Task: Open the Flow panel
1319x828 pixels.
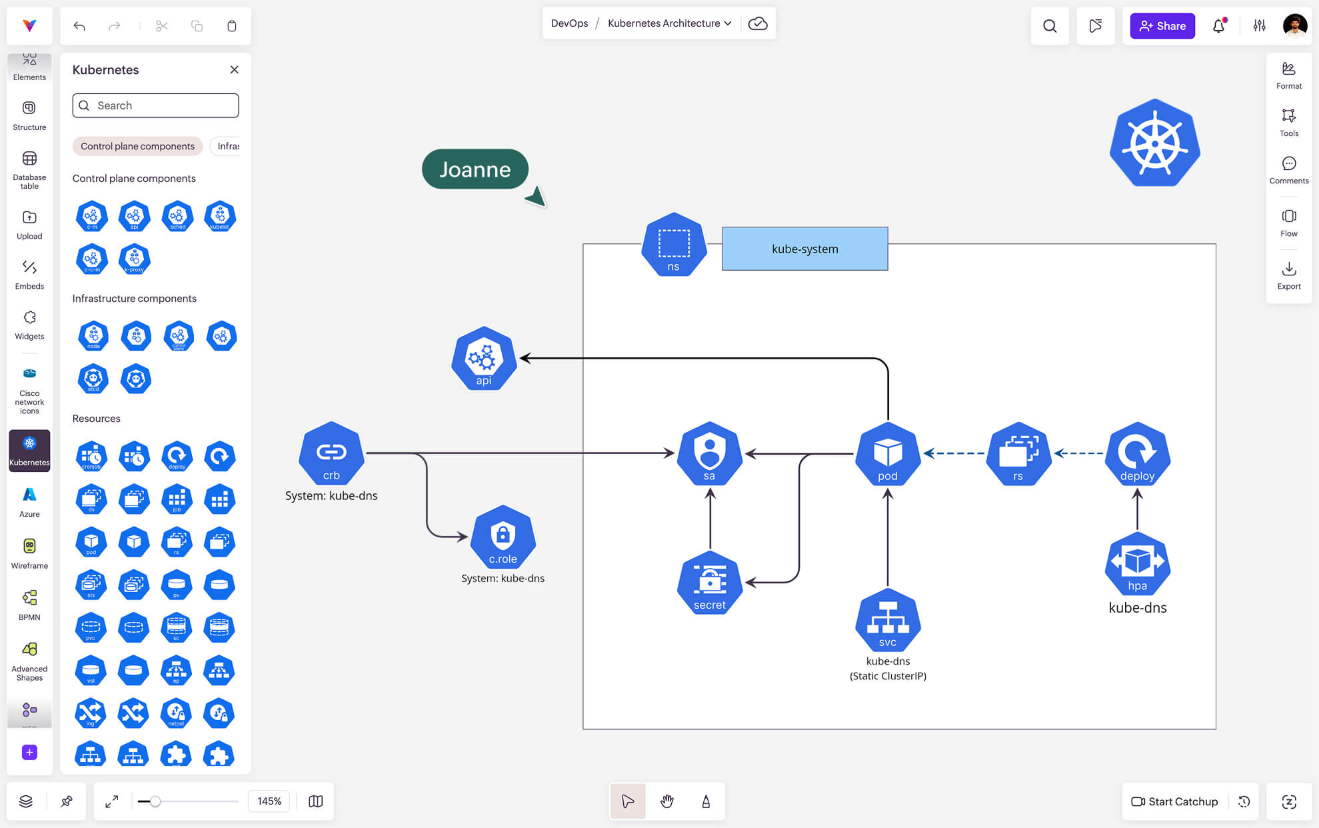Action: click(x=1289, y=223)
